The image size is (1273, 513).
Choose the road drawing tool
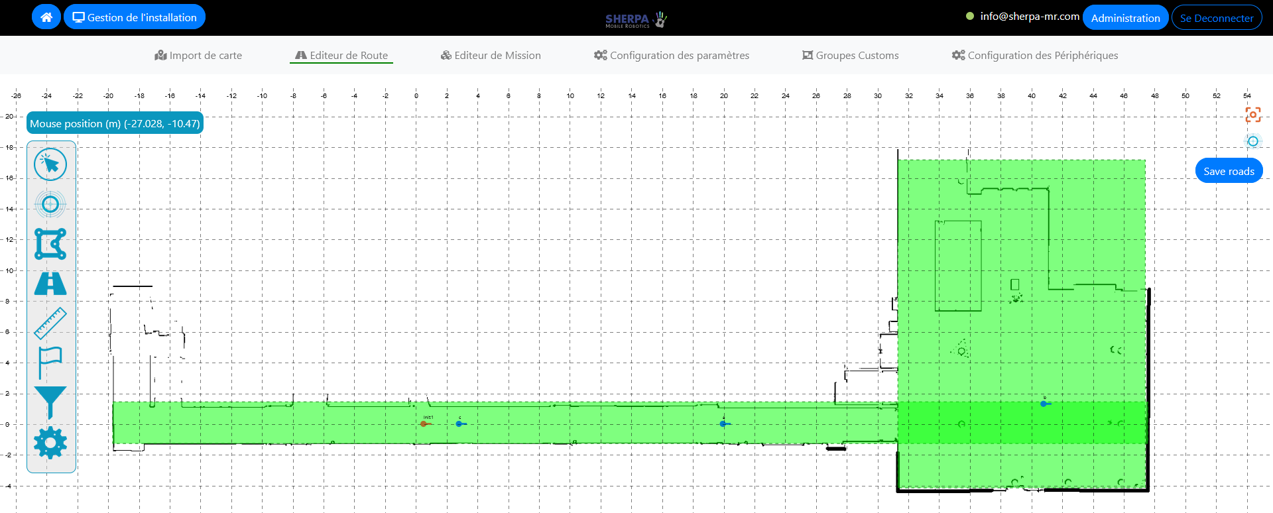[50, 284]
